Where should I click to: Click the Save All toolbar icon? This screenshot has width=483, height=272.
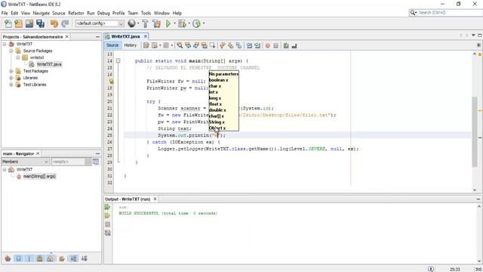[40, 23]
